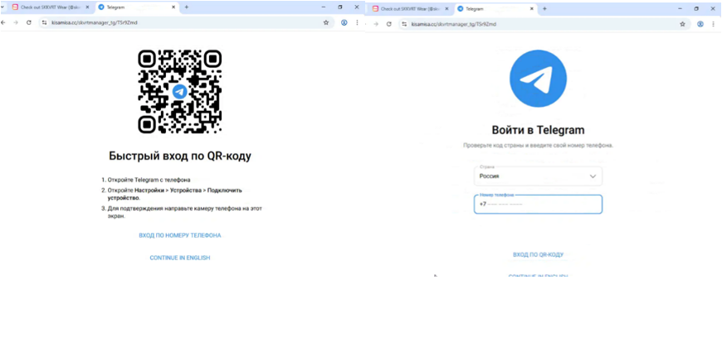
Task: Click forward arrow in the right browser window
Action: click(376, 24)
